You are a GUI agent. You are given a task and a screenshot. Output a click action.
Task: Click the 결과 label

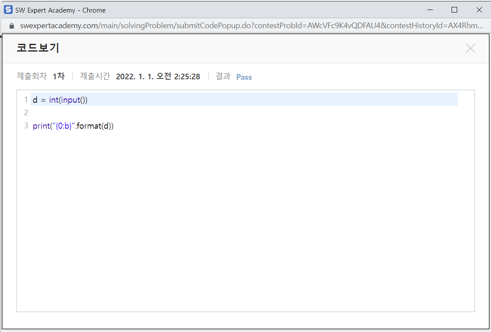(x=223, y=76)
